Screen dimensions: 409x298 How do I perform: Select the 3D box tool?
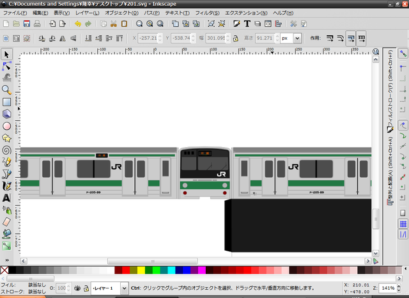(x=7, y=114)
